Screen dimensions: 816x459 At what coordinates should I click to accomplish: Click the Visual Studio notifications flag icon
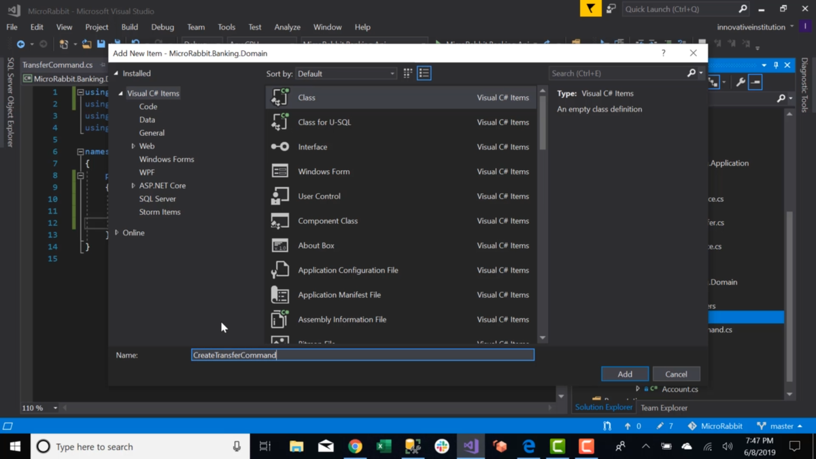[590, 9]
